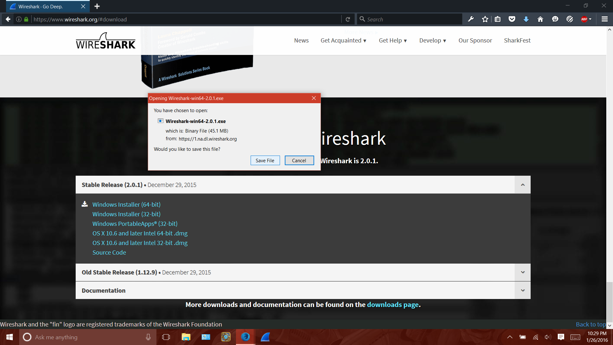Reload the Wireshark download page
This screenshot has width=613, height=345.
(348, 19)
